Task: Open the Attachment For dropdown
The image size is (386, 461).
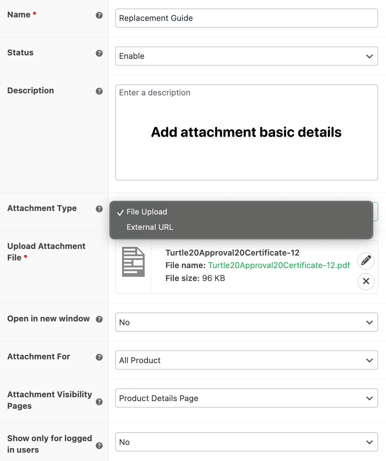Action: (247, 360)
